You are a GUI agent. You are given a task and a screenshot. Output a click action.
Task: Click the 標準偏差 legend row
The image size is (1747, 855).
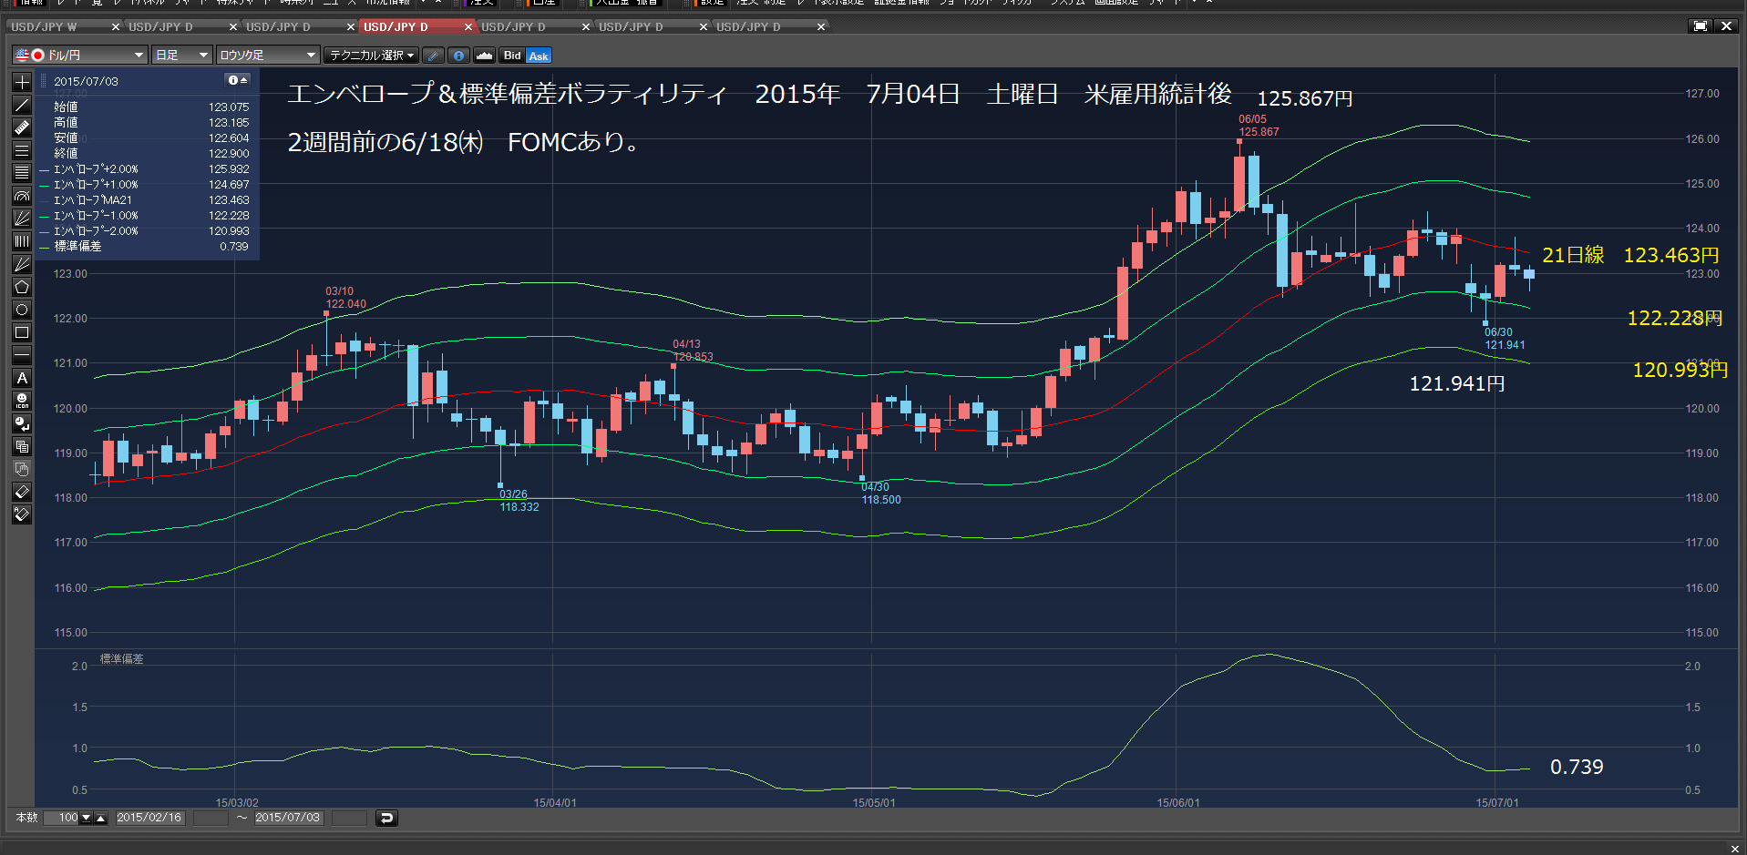[x=146, y=247]
